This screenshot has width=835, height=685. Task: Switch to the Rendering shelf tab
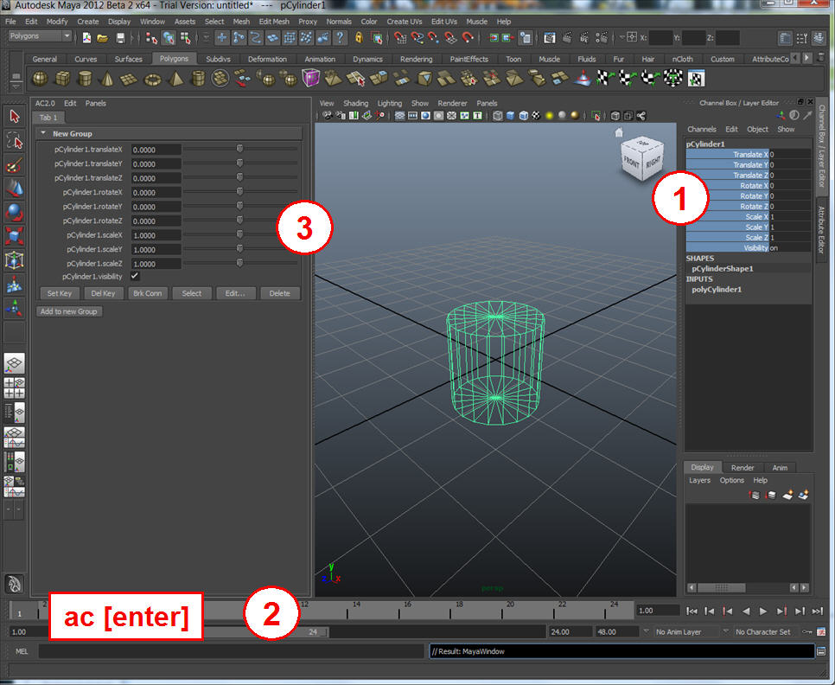(x=416, y=59)
